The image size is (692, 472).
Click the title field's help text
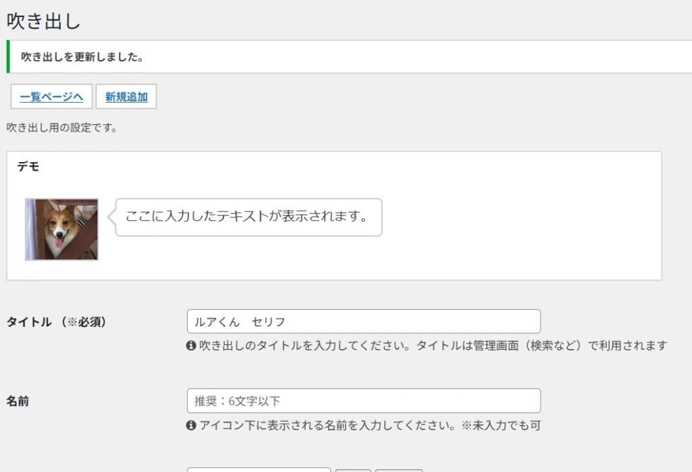[432, 346]
